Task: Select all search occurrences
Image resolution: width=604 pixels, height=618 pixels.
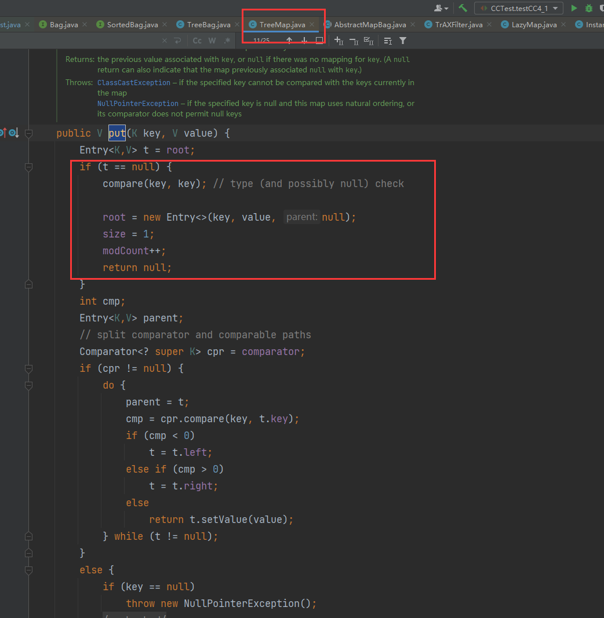Action: 369,41
